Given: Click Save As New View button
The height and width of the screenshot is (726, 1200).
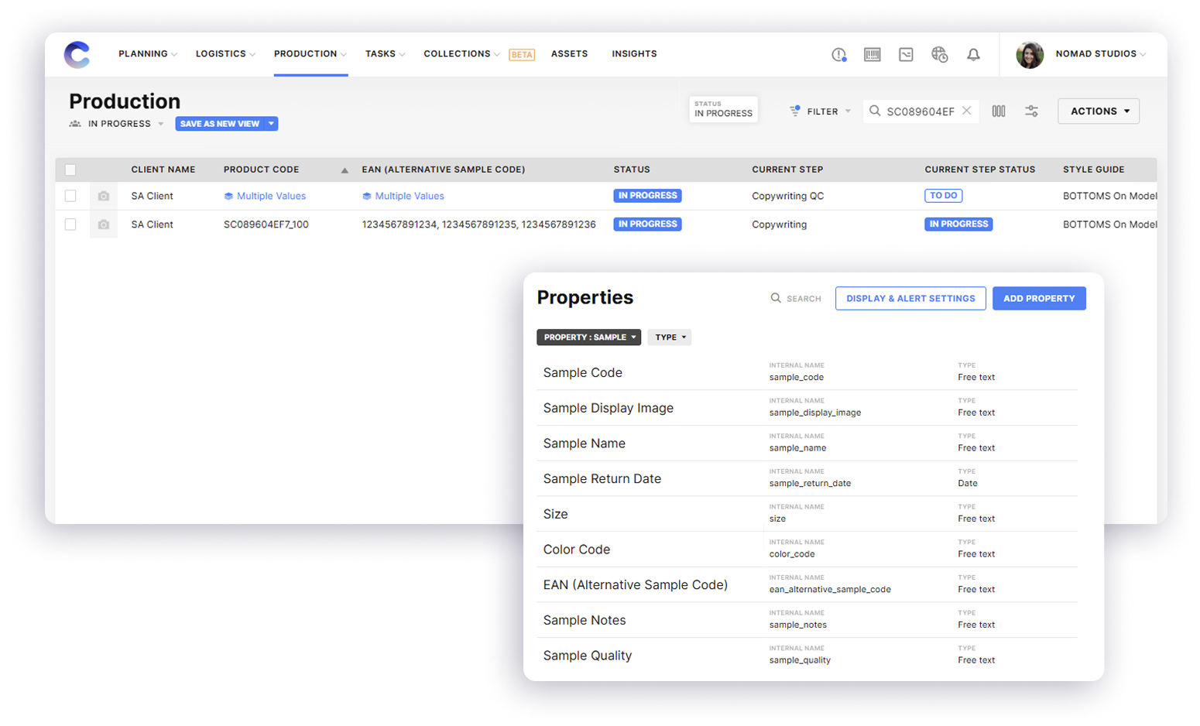Looking at the screenshot, I should [x=220, y=124].
